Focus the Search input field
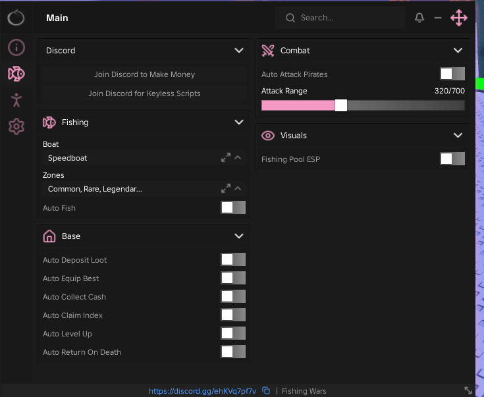 point(340,18)
